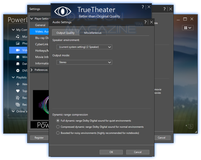201x160 pixels.
Task: Select Information item in Settings list
Action: click(39, 63)
